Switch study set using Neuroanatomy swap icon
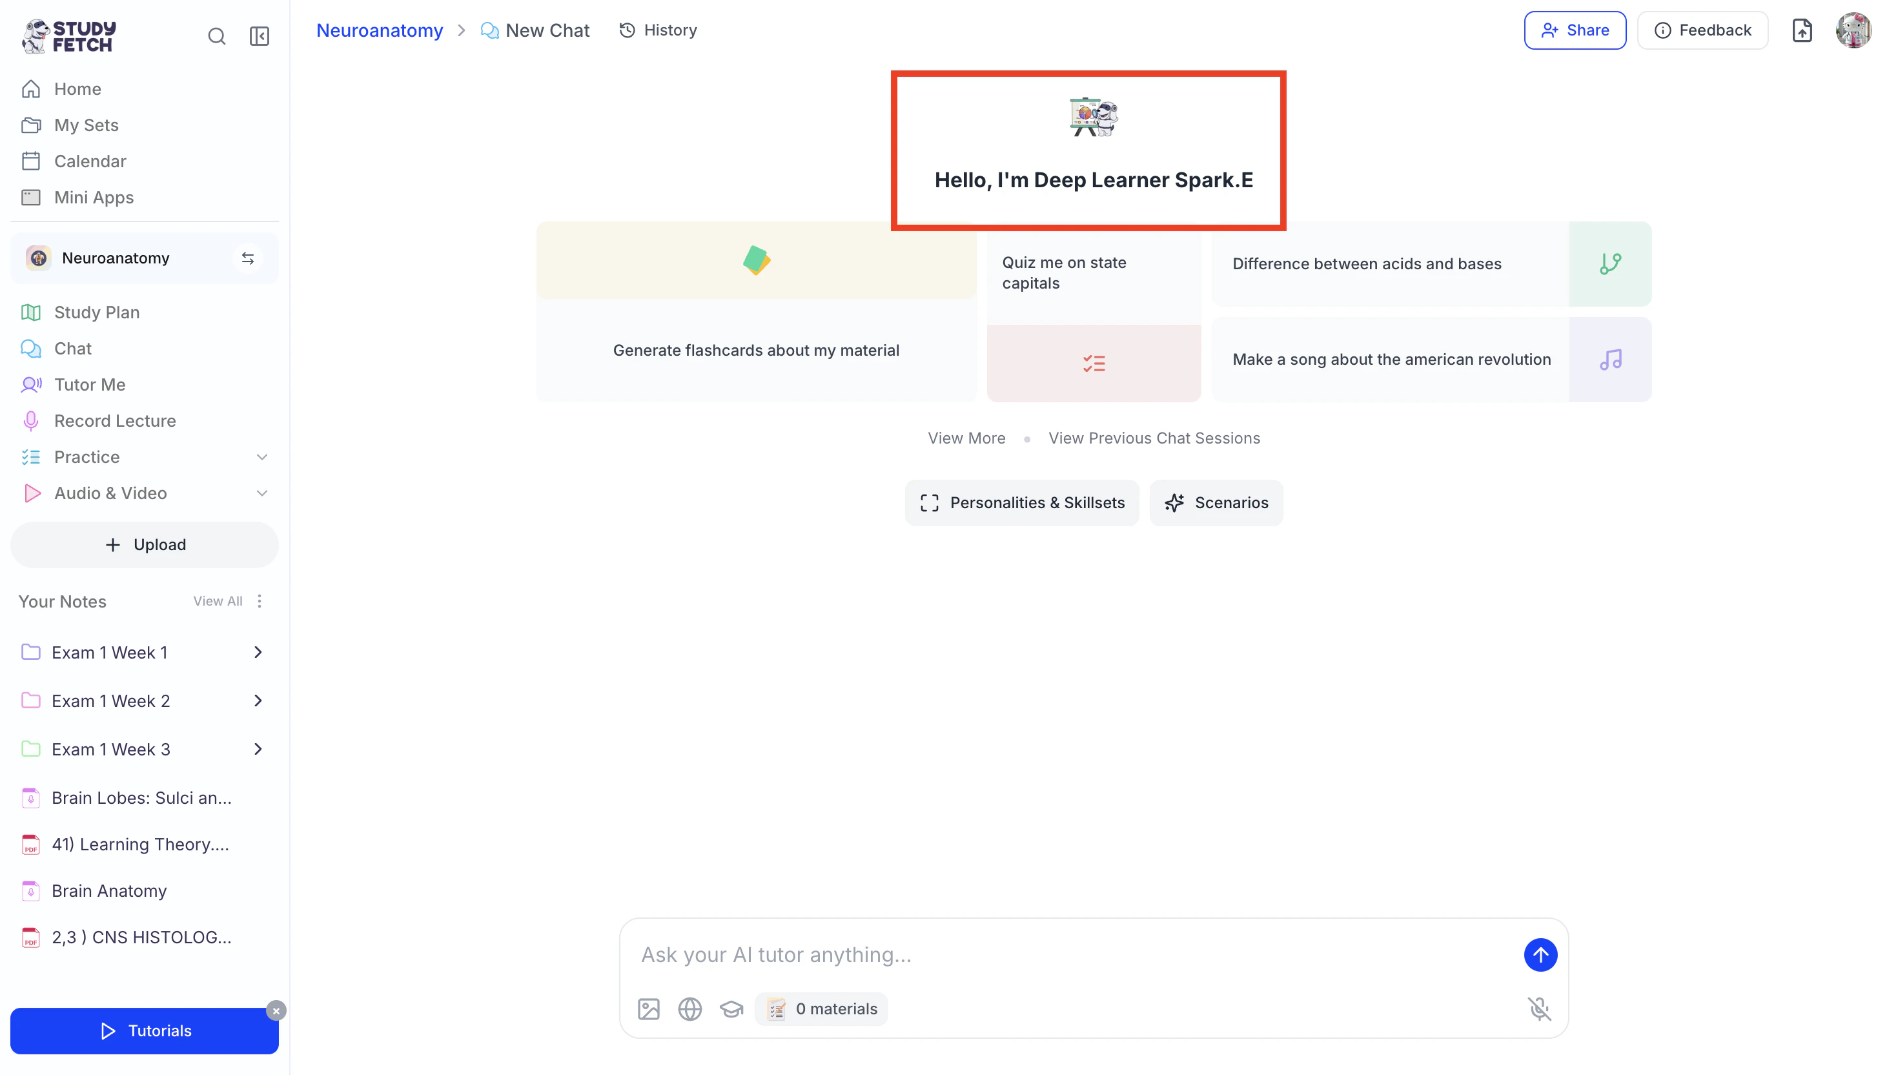Image resolution: width=1898 pixels, height=1075 pixels. tap(248, 258)
